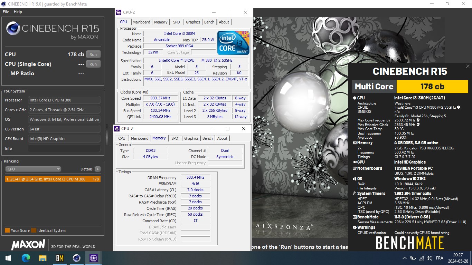Click the Processor field Intel Core i3 CPU M 380
The image size is (472, 265).
(x=64, y=100)
